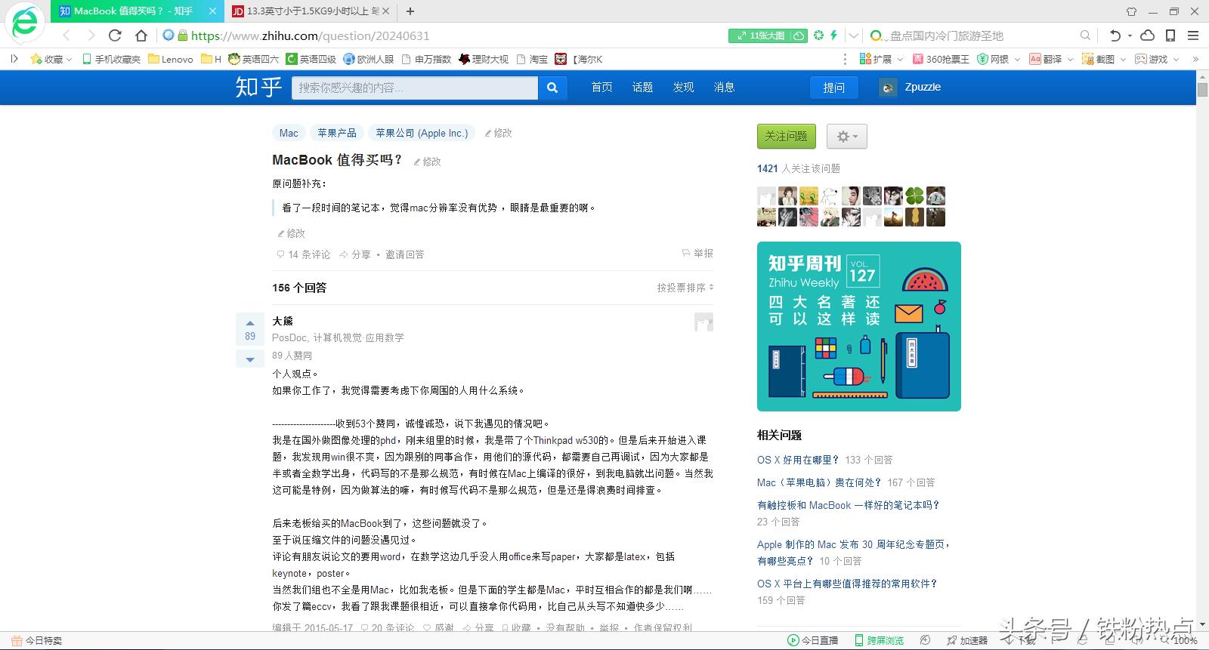Open the 手机收藏夹 bookmark

(x=111, y=59)
